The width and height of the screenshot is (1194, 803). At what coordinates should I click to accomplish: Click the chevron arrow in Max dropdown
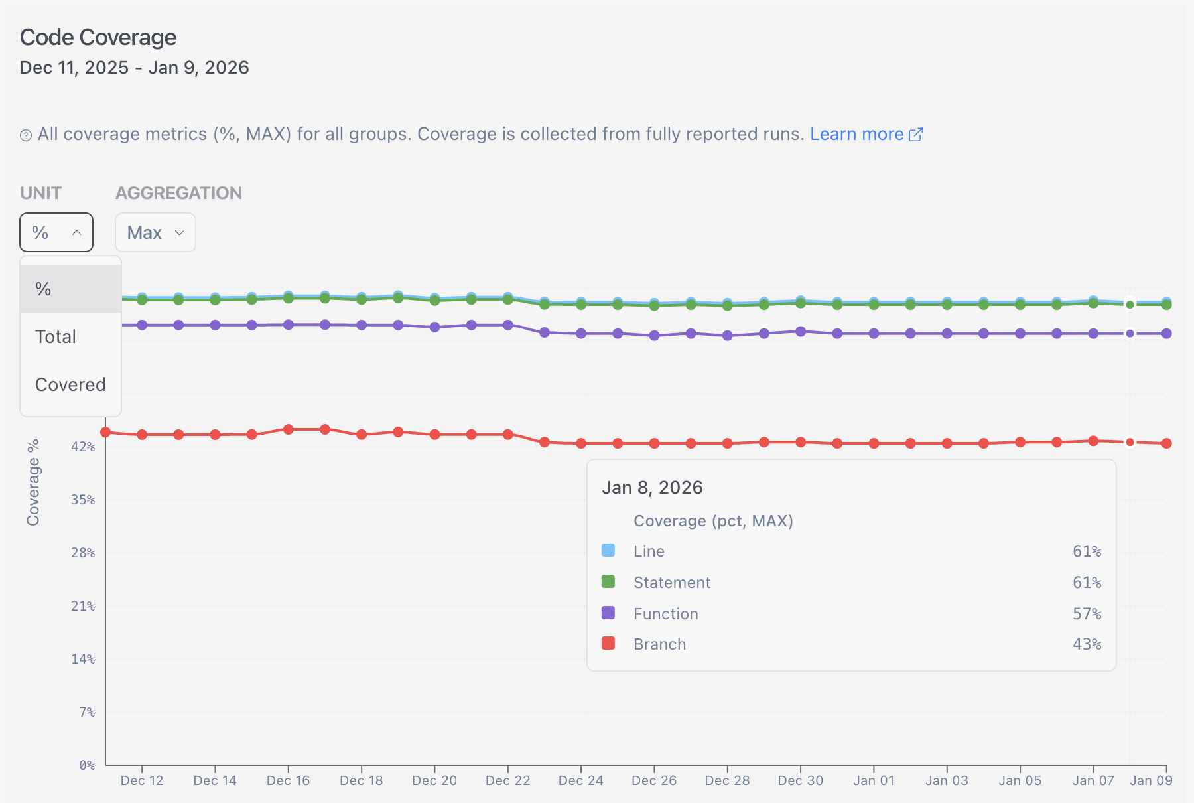[179, 232]
